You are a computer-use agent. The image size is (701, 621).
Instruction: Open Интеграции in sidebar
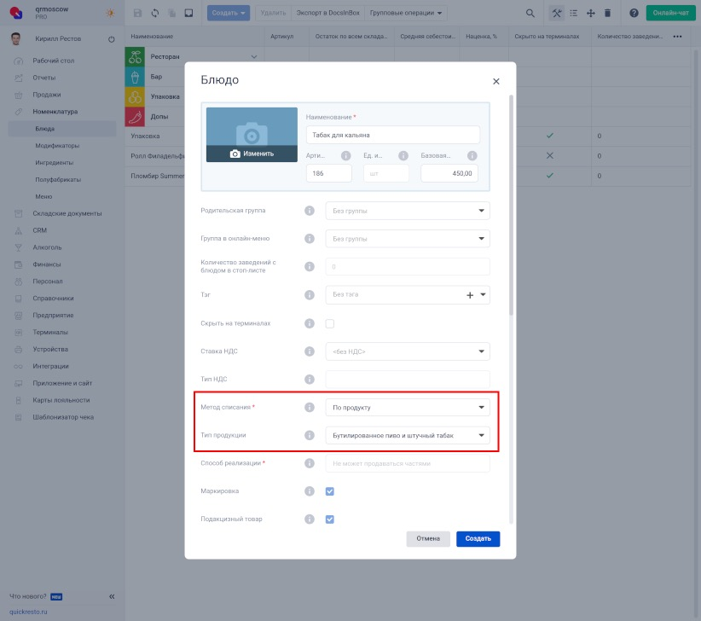(x=50, y=366)
